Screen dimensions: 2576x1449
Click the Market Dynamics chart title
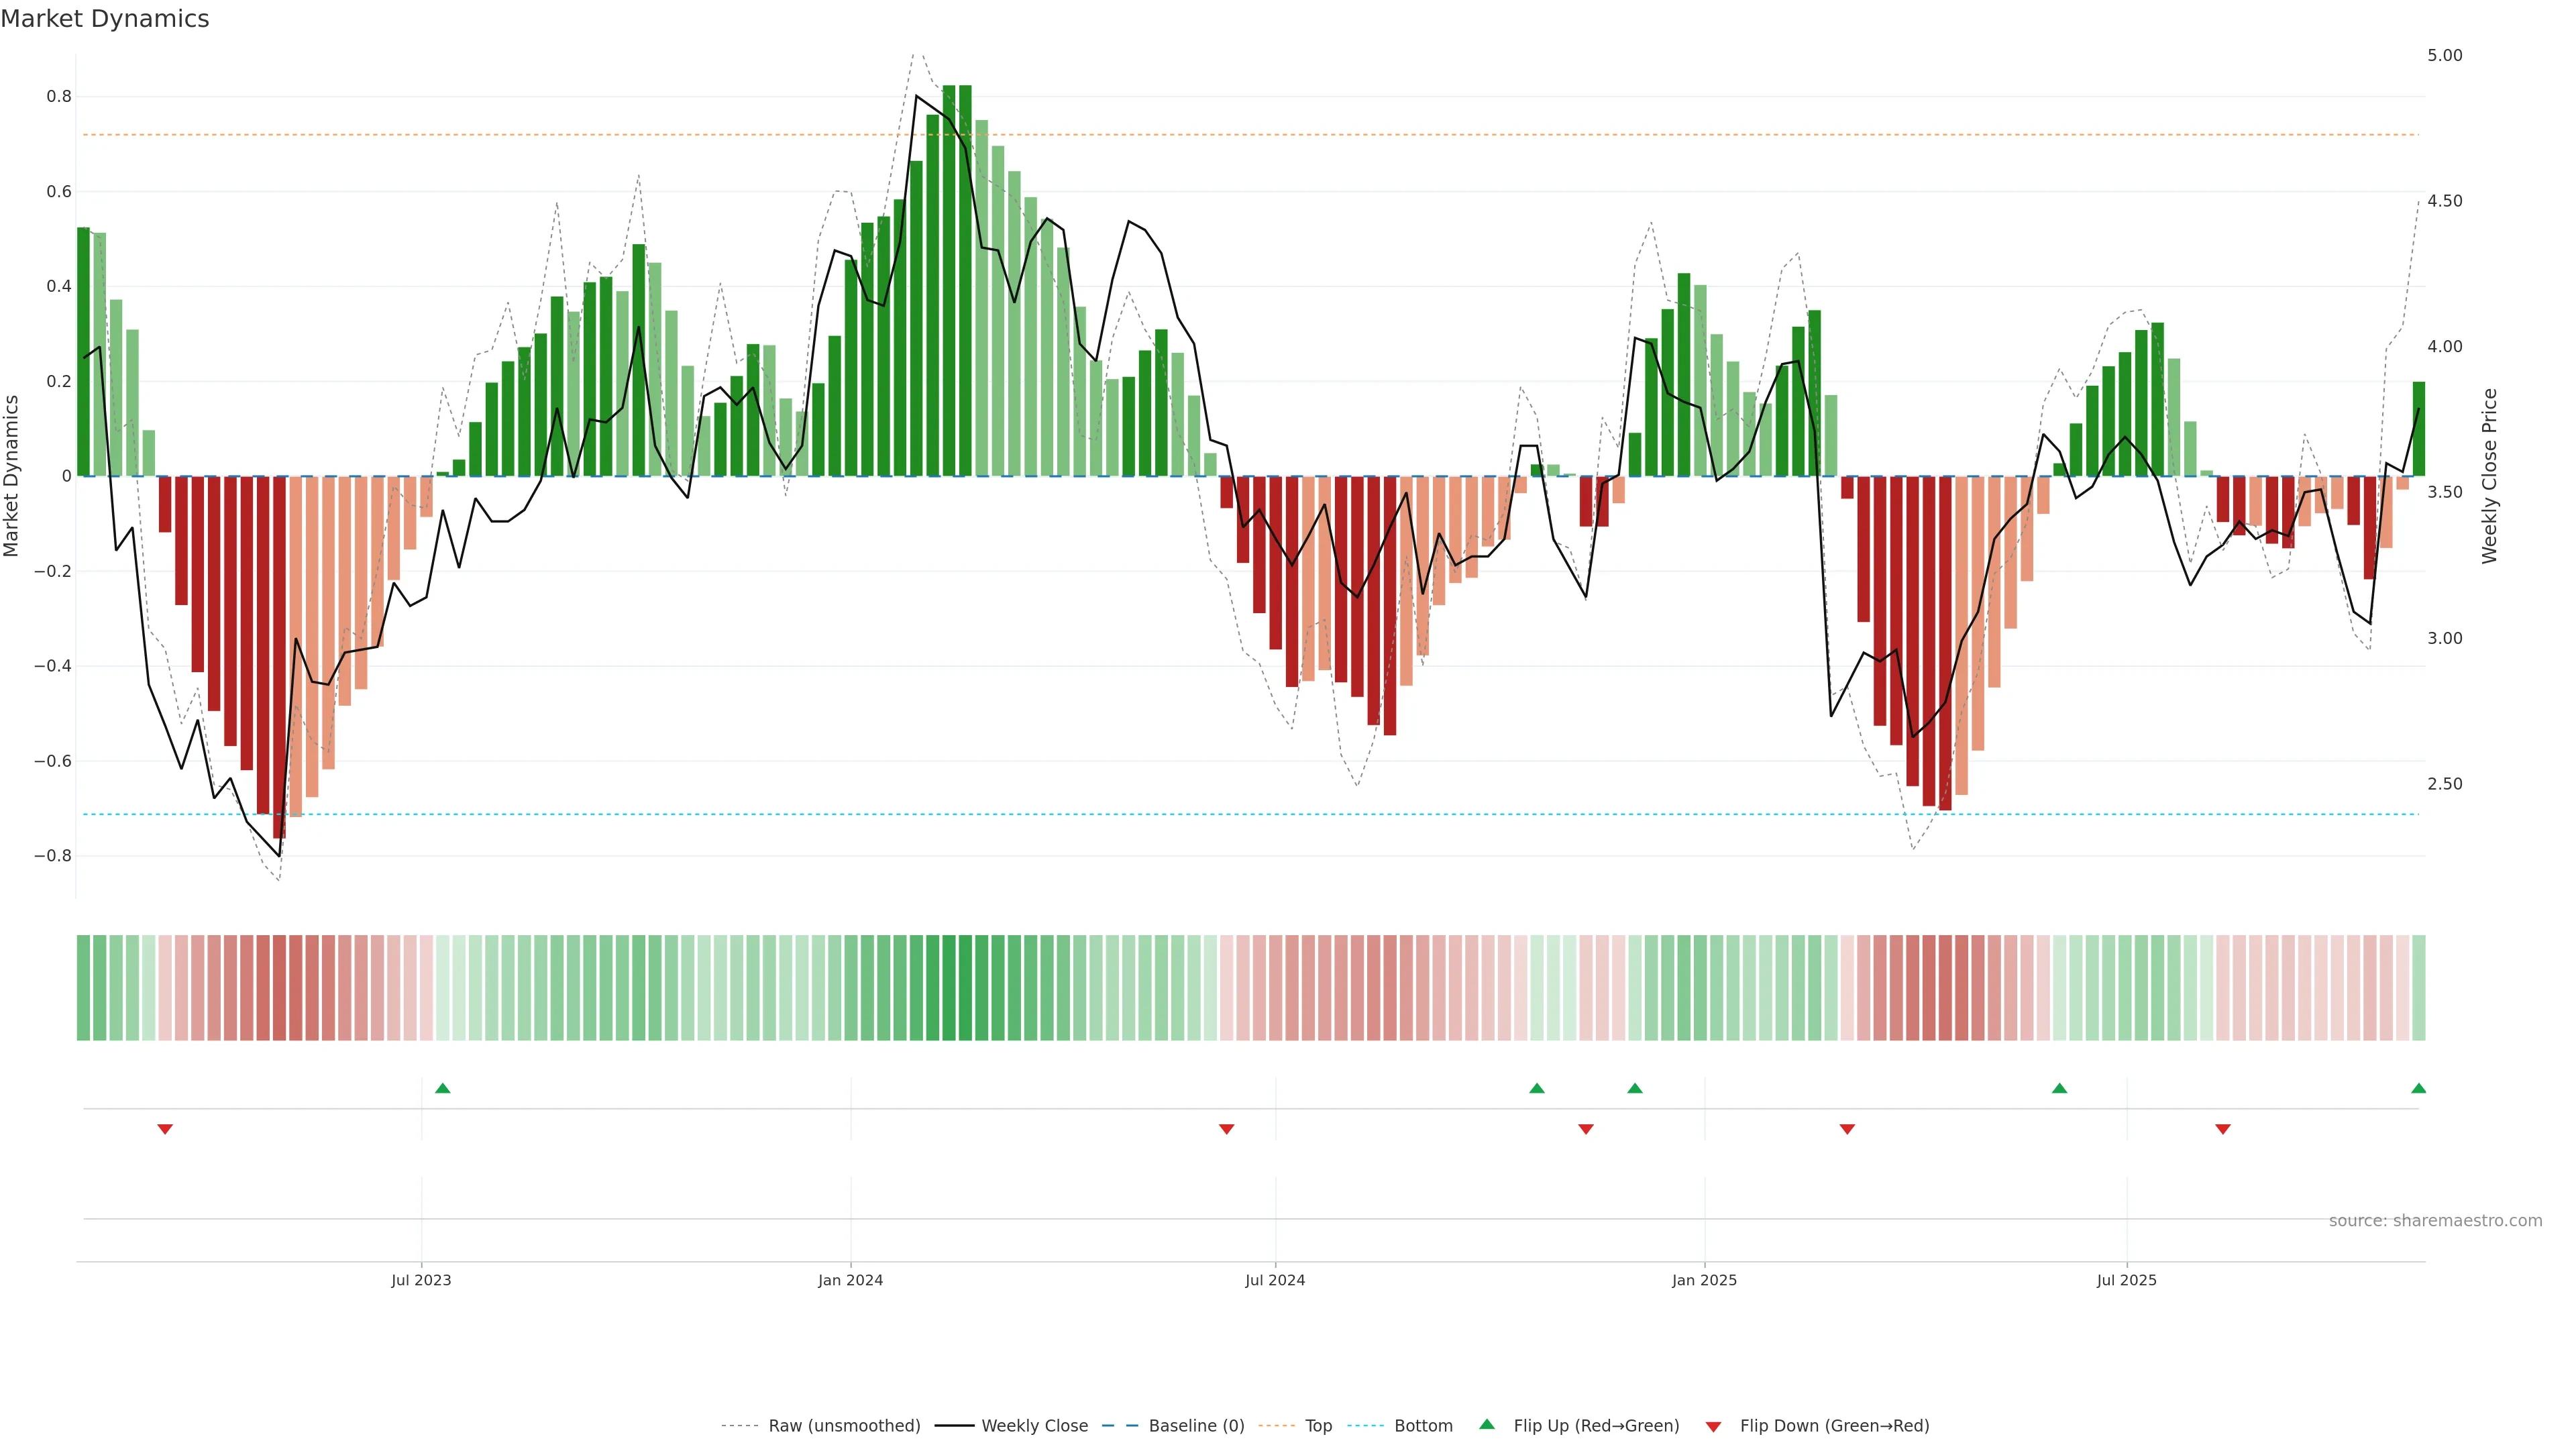pos(105,19)
